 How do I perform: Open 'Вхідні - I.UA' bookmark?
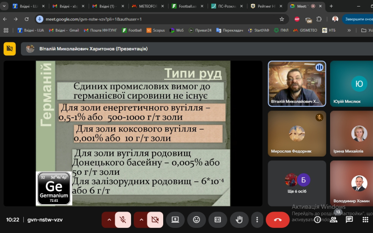point(31,30)
